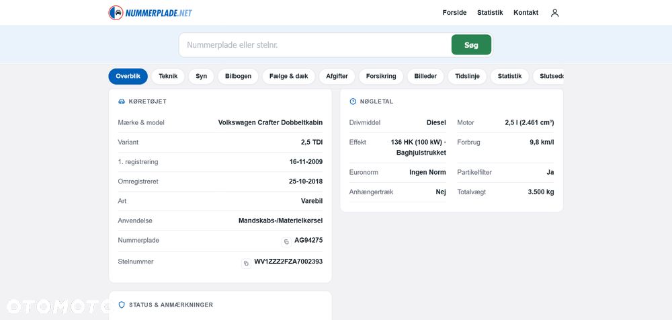Click the car icon beside Køretøjet
The height and width of the screenshot is (320, 672).
122,102
